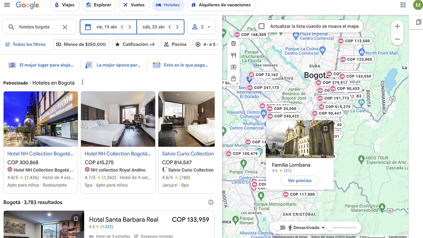Show restaurants layer on the map
The width and height of the screenshot is (423, 238).
(x=234, y=56)
